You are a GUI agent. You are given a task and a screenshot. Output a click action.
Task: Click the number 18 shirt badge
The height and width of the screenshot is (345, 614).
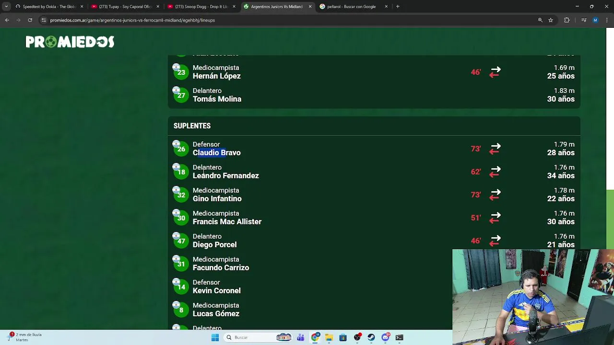click(181, 172)
